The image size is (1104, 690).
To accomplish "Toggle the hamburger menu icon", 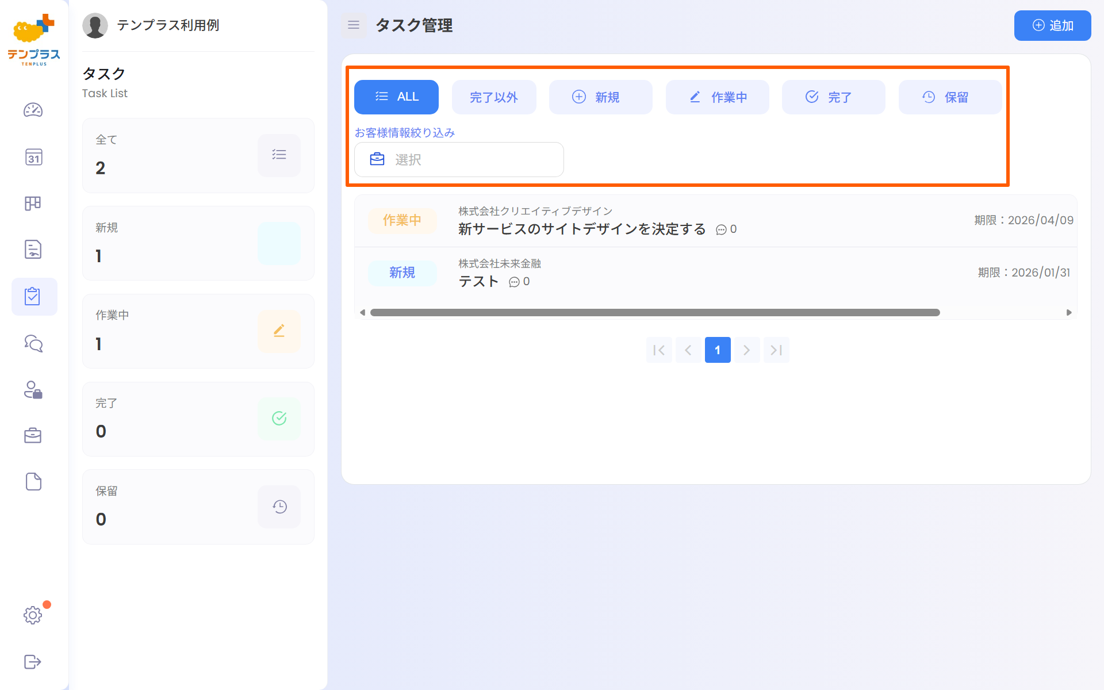I will click(x=354, y=25).
